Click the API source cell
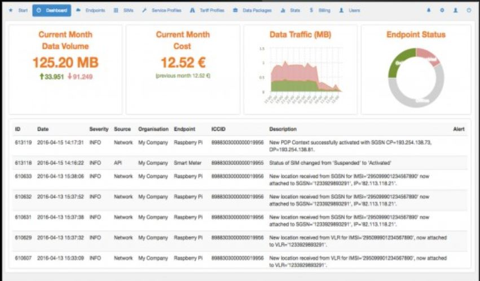This screenshot has width=480, height=281. pyautogui.click(x=118, y=163)
